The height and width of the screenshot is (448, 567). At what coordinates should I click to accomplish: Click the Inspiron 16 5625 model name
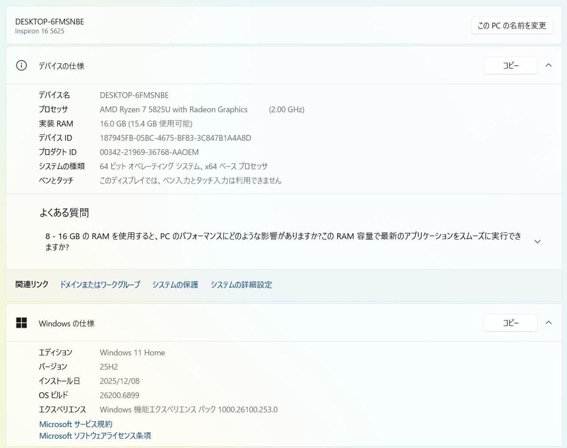(39, 31)
